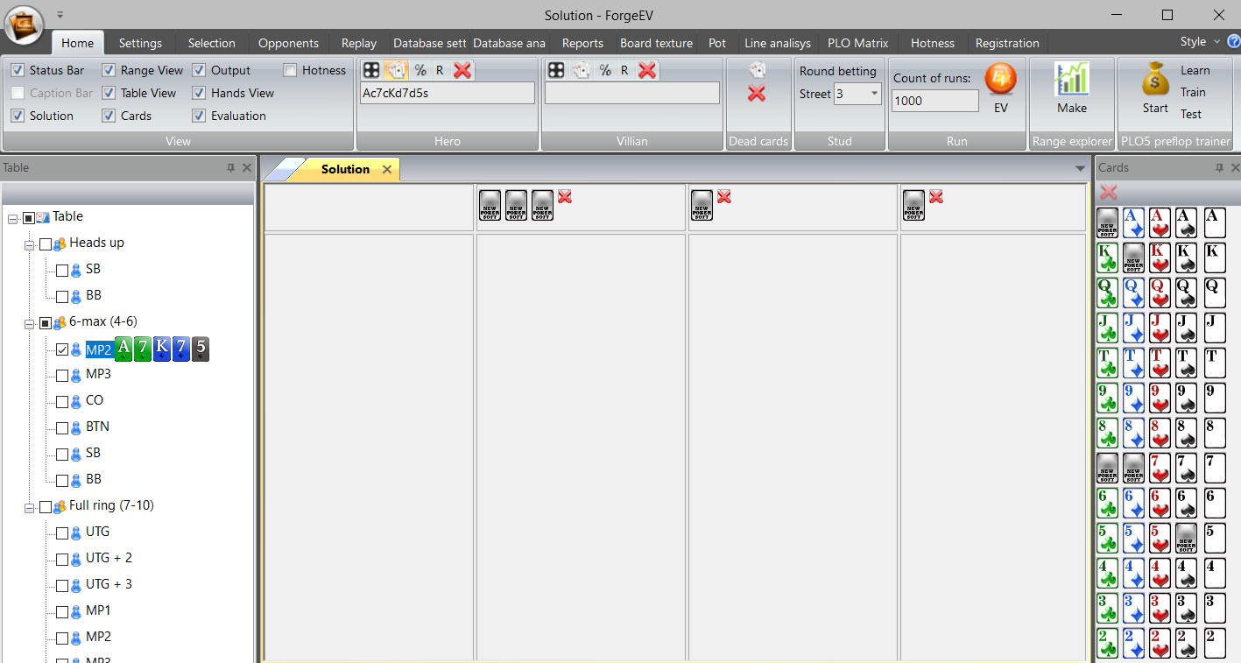Click the Start money bag icon

pyautogui.click(x=1155, y=80)
